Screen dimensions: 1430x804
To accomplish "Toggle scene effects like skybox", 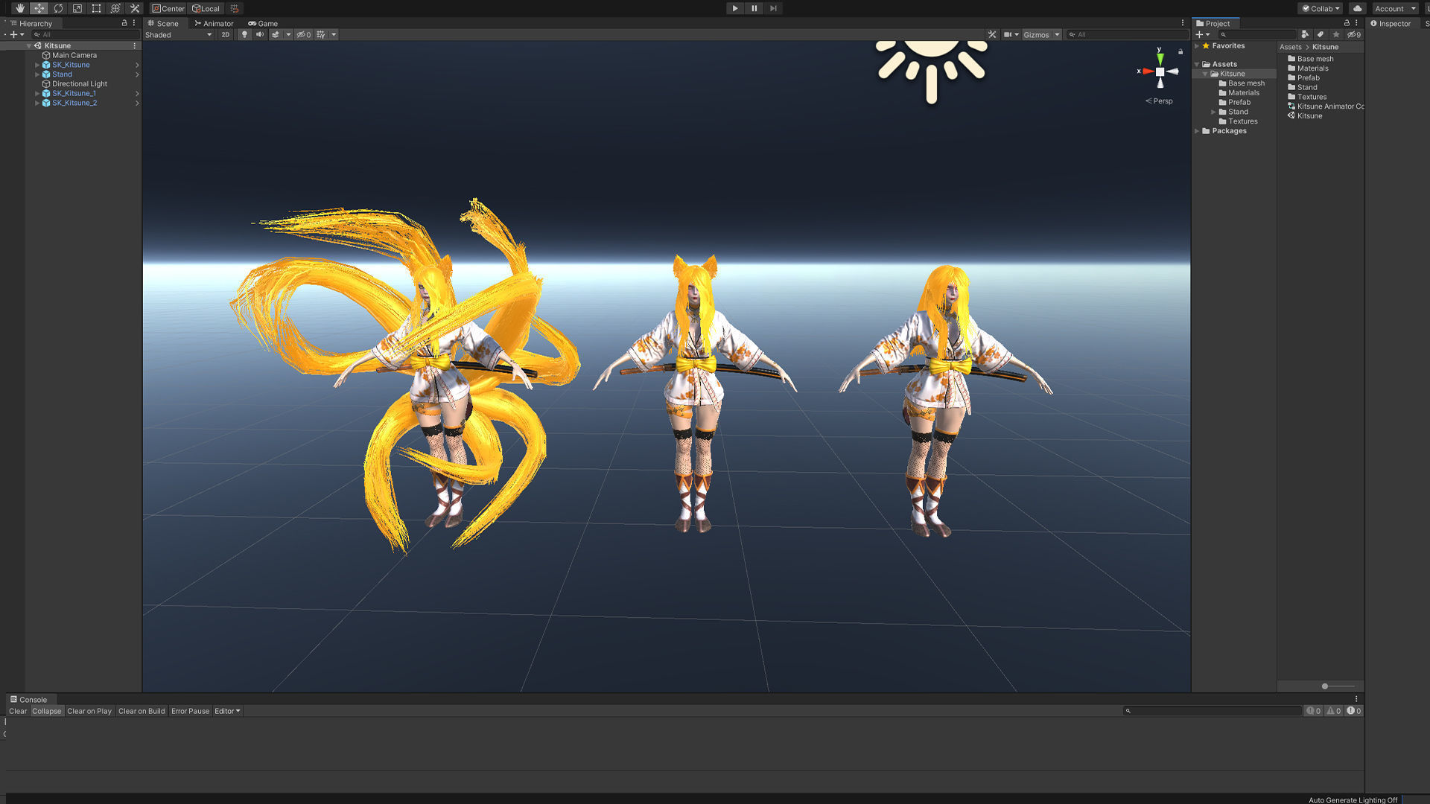I will coord(276,34).
